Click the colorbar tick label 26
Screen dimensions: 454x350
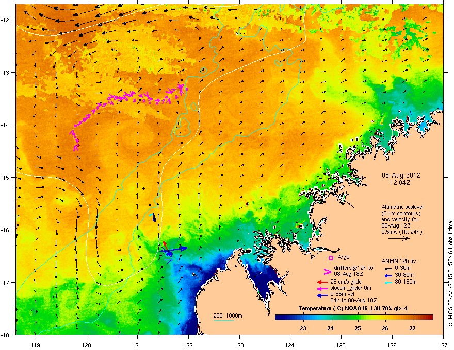point(385,328)
